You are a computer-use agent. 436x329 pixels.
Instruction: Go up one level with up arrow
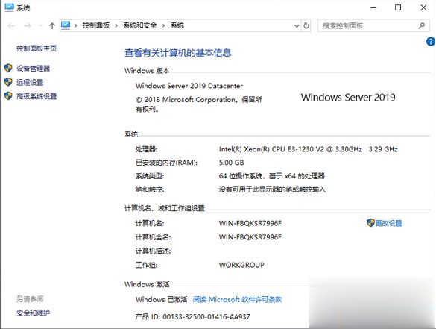(x=51, y=26)
